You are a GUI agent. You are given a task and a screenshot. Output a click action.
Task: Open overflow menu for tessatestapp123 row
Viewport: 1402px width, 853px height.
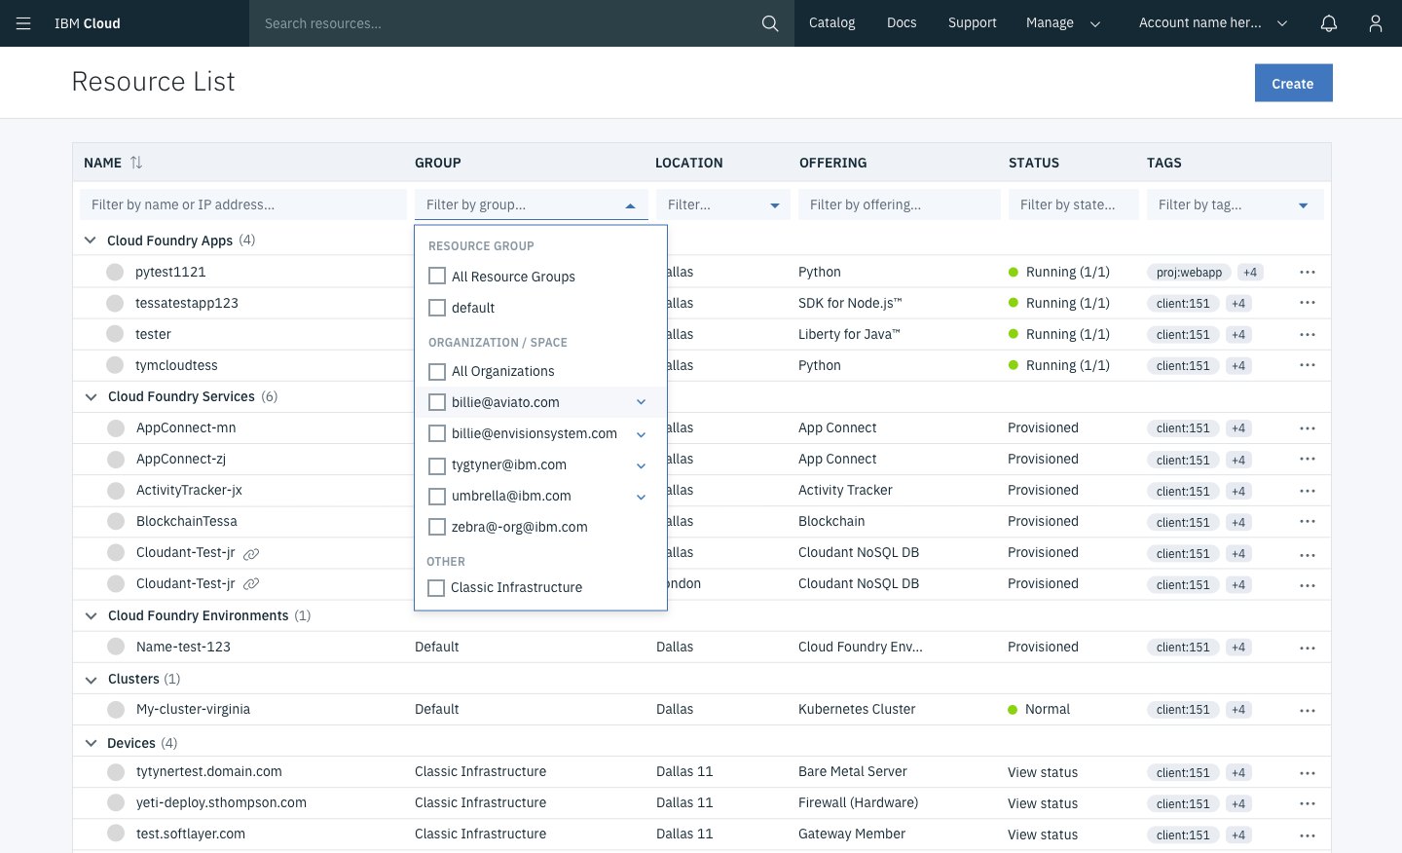(x=1308, y=303)
